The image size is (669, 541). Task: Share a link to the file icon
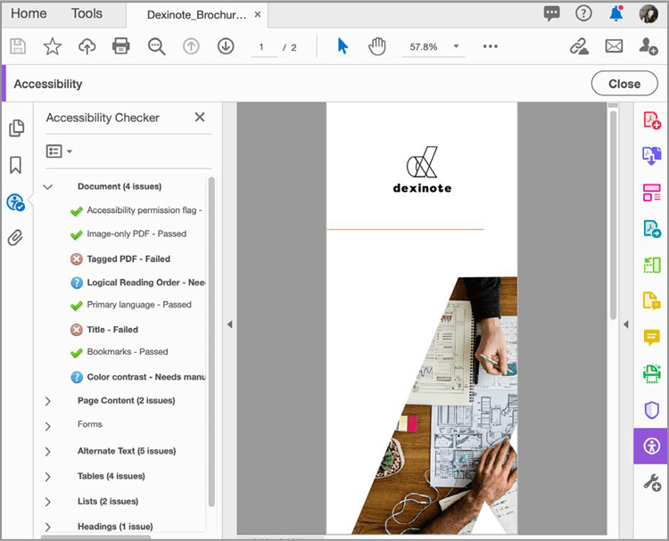tap(579, 46)
